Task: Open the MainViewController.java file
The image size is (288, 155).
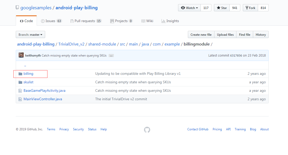Action: (42, 99)
